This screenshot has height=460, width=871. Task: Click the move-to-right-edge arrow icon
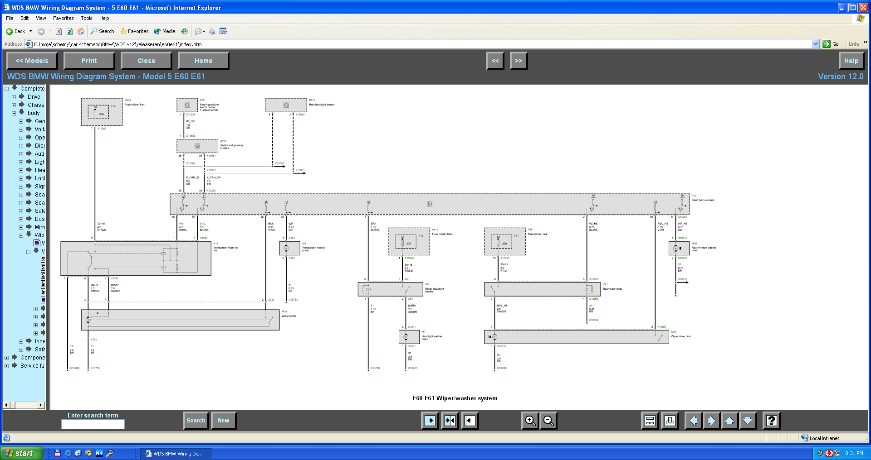(430, 421)
